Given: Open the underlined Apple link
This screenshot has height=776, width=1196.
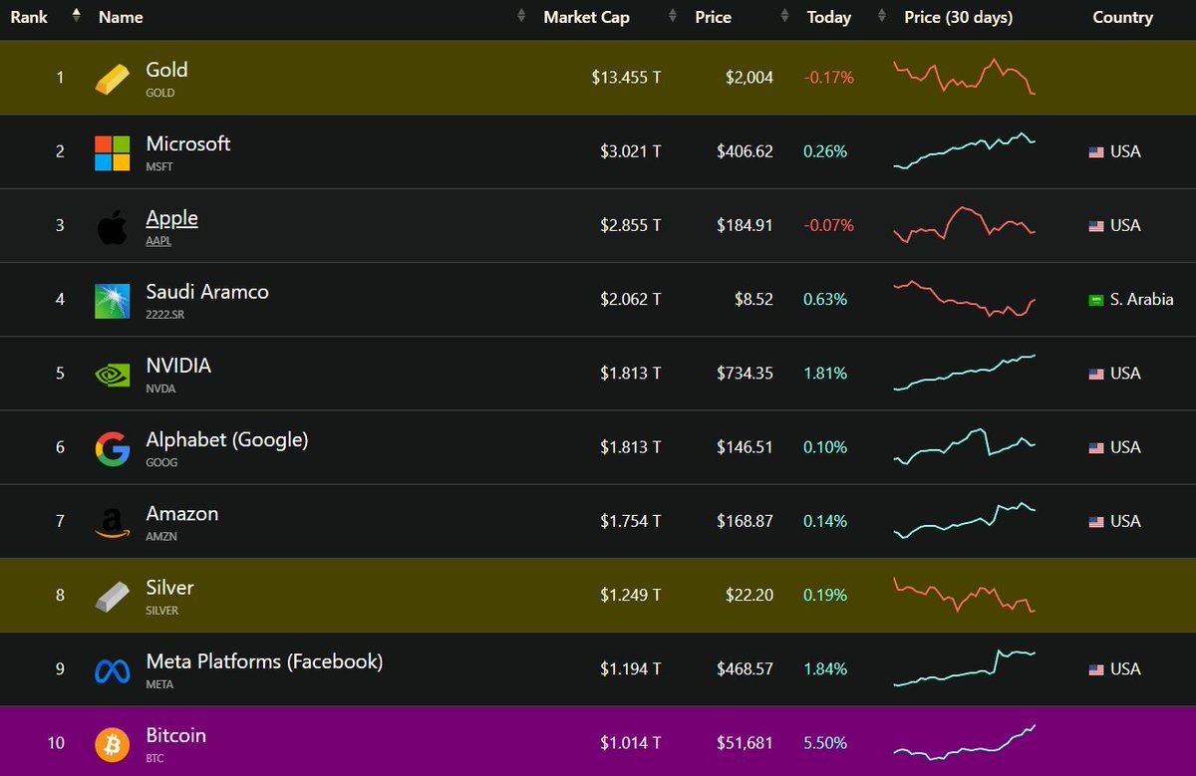Looking at the screenshot, I should coord(171,218).
